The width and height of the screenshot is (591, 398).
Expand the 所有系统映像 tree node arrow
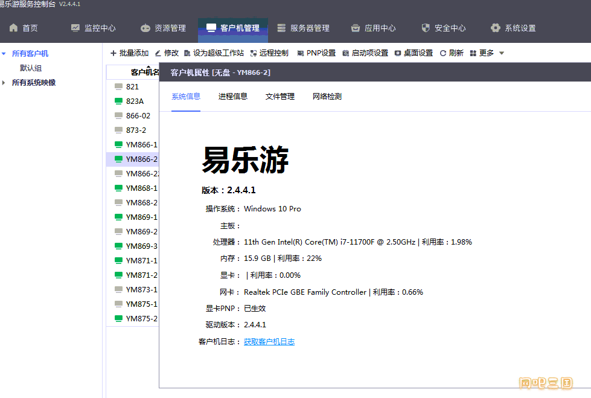pos(4,83)
